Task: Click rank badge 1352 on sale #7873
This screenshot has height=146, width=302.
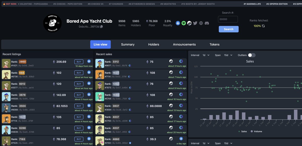Action: click(x=116, y=84)
